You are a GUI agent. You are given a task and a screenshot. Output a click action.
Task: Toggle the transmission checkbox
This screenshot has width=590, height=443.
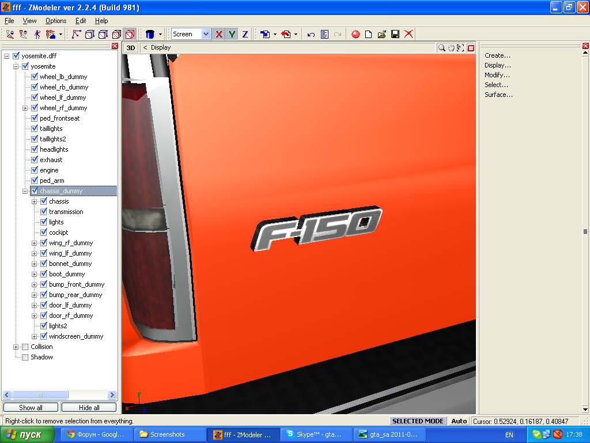[x=44, y=212]
